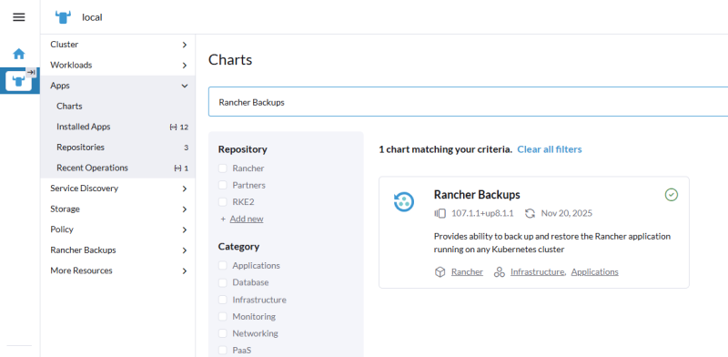
Task: Click Clear all filters link
Action: (x=550, y=149)
